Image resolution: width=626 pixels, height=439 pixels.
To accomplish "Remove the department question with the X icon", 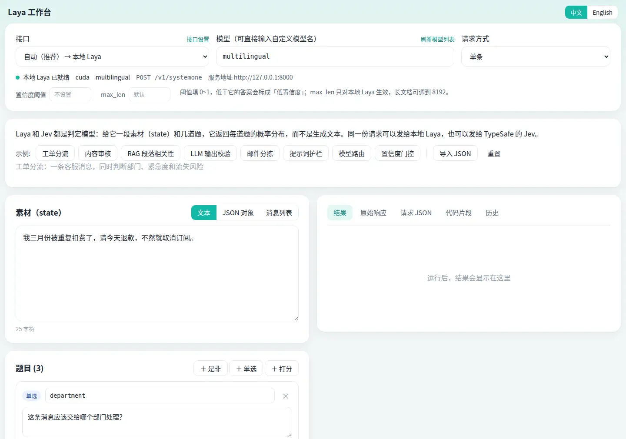I will point(286,396).
